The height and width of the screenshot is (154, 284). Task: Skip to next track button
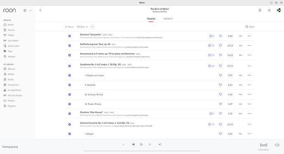(150, 145)
